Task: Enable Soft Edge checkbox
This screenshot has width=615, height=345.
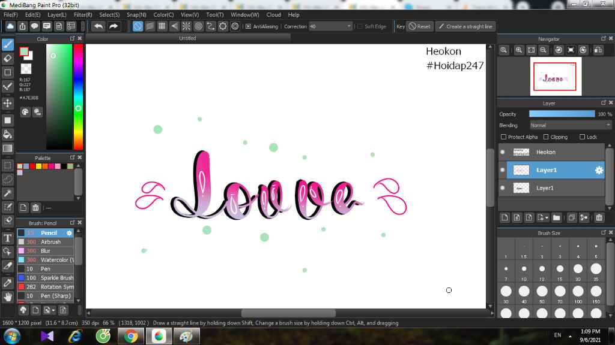Action: point(360,26)
